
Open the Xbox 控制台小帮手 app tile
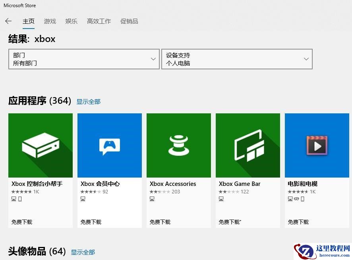40,145
